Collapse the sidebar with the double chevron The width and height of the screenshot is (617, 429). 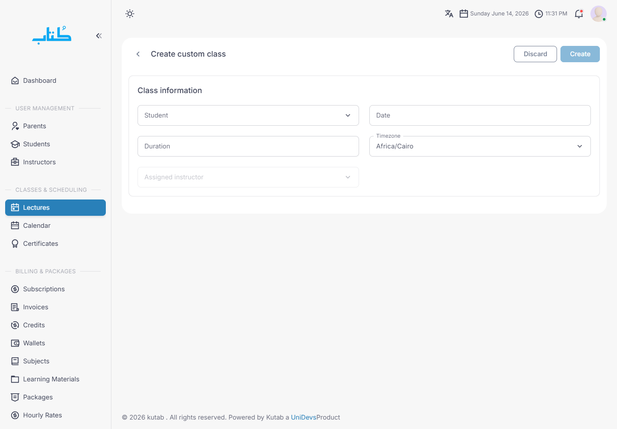click(x=99, y=36)
